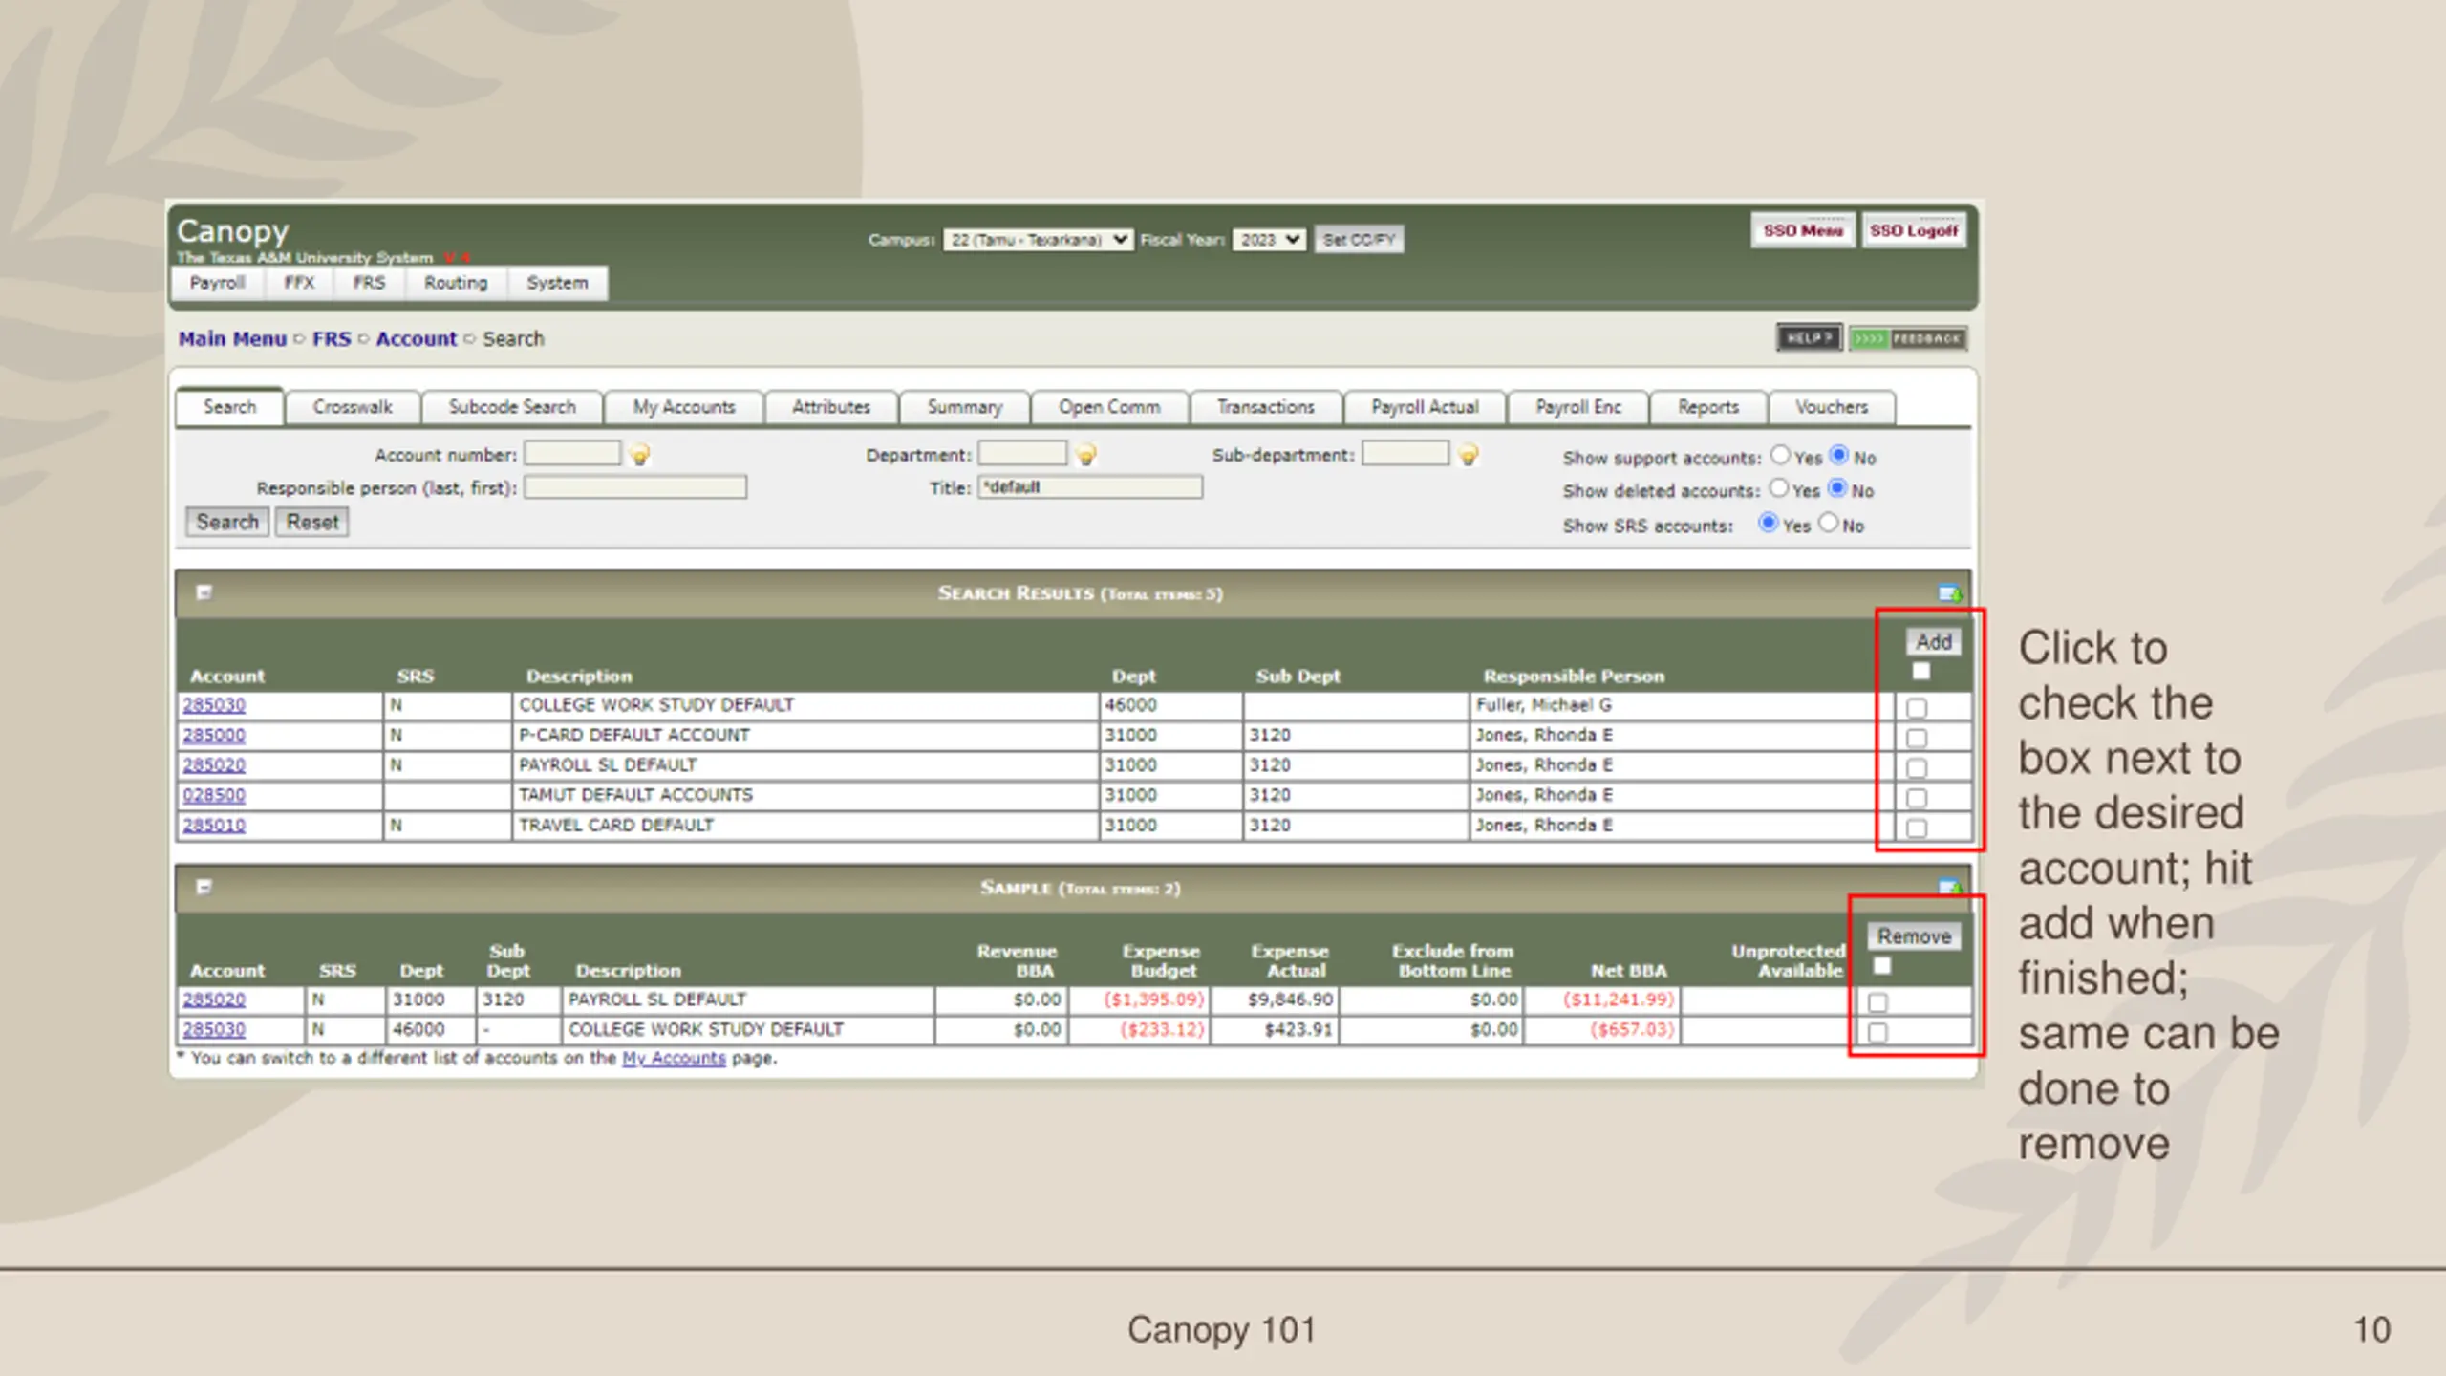The width and height of the screenshot is (2446, 1376).
Task: Click the Account number input field
Action: point(572,453)
